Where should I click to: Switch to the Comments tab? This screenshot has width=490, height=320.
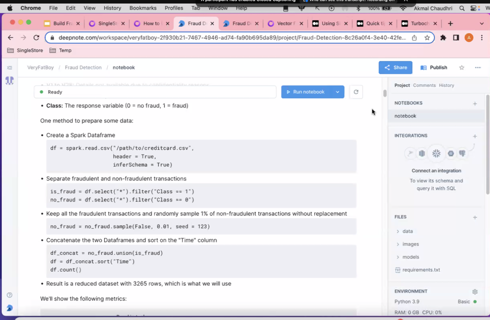click(424, 85)
